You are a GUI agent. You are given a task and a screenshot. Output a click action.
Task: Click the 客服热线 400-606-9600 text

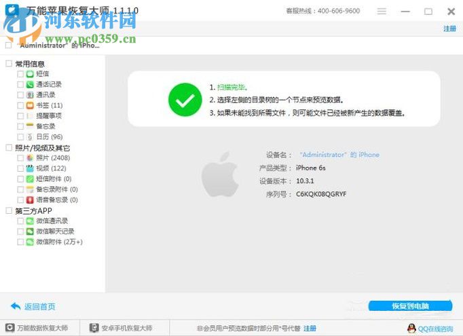323,12
